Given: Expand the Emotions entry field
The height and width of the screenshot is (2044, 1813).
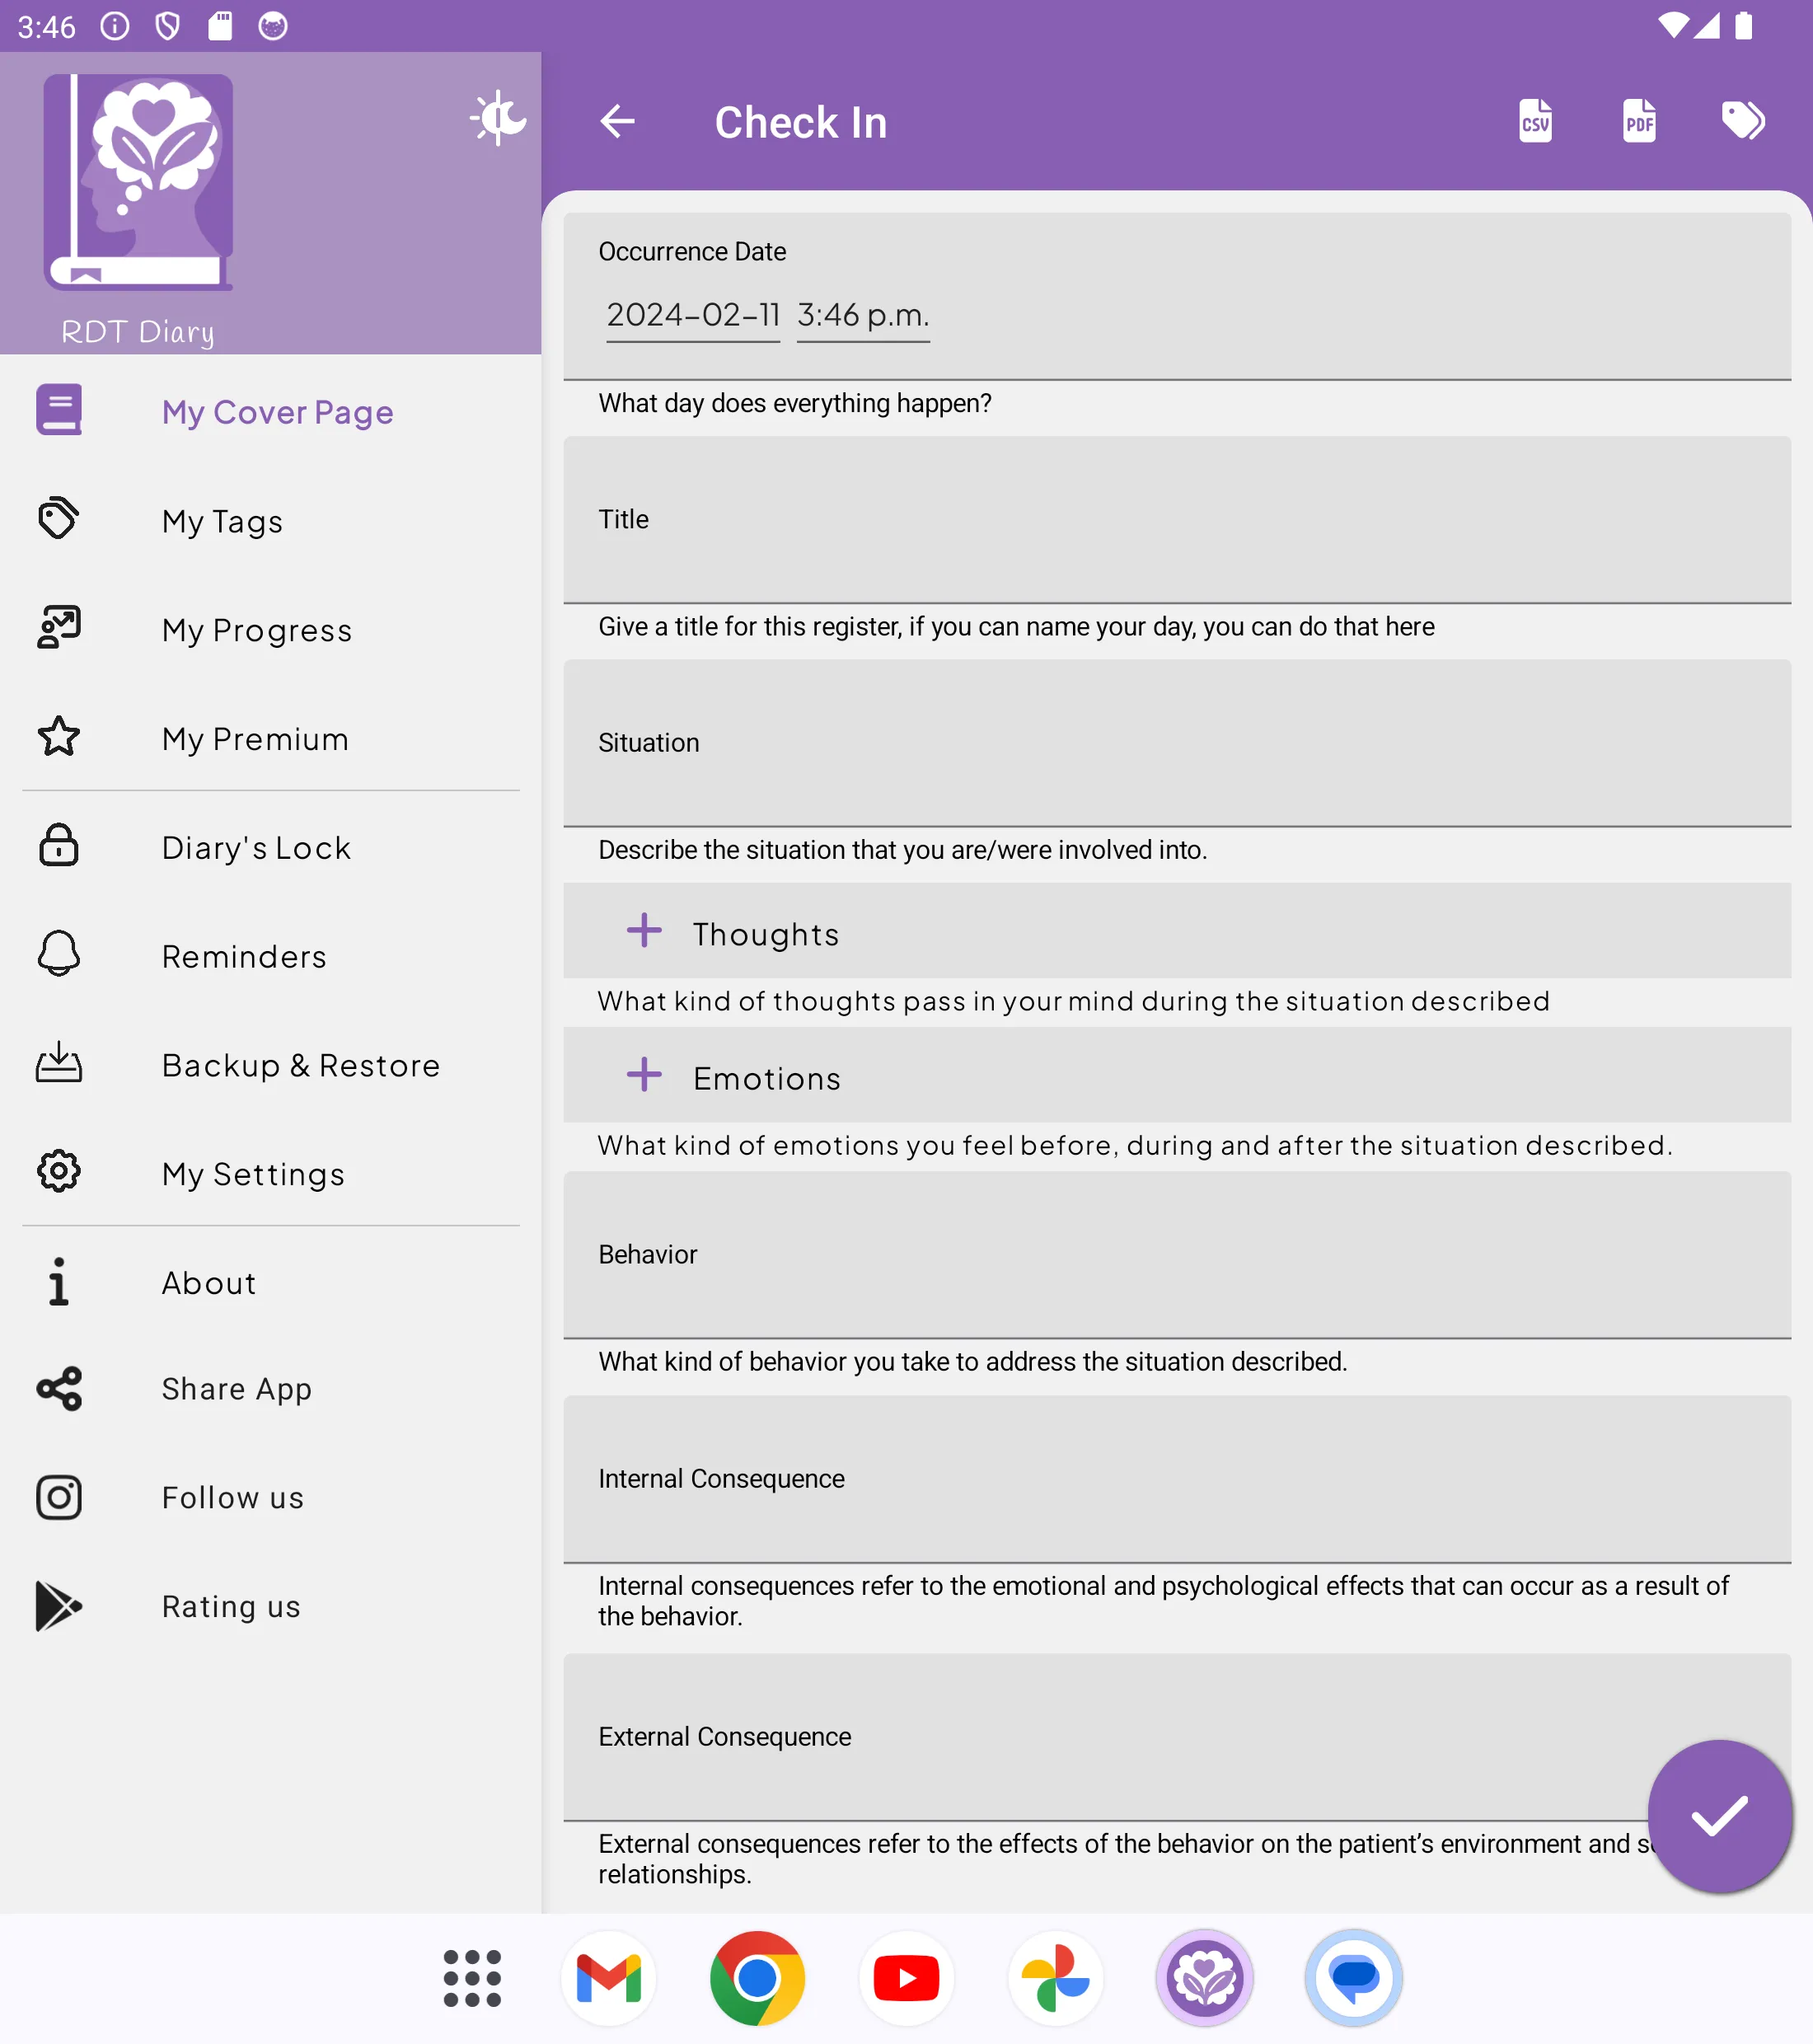Looking at the screenshot, I should click(x=644, y=1075).
